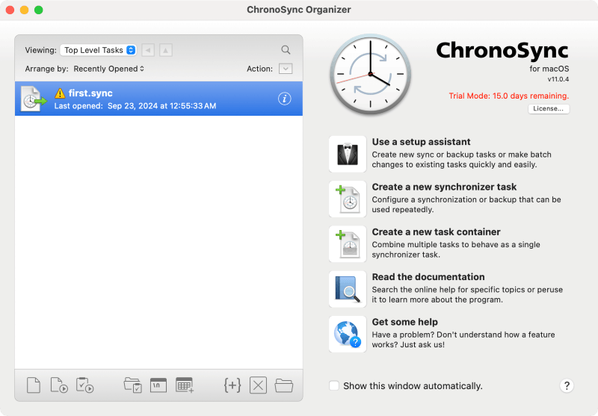This screenshot has height=416, width=598.
Task: Click the new synchronizer task icon
Action: pyautogui.click(x=348, y=199)
